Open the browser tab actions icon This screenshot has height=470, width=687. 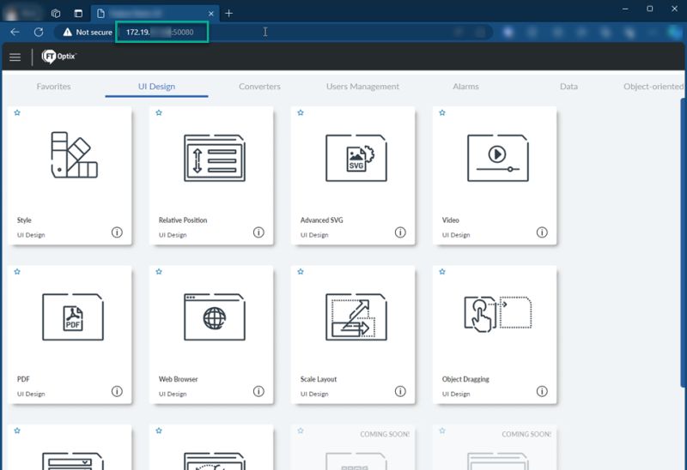coord(78,14)
